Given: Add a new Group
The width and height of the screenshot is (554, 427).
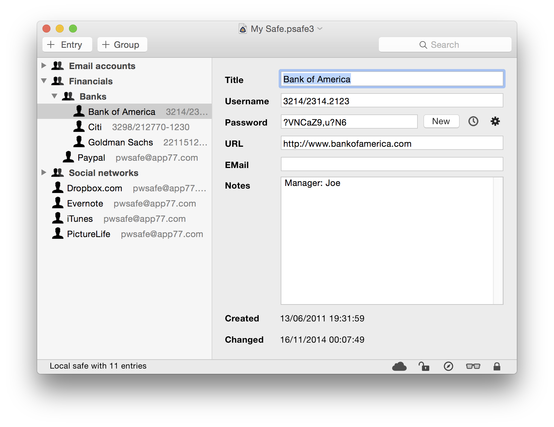Looking at the screenshot, I should pos(122,44).
